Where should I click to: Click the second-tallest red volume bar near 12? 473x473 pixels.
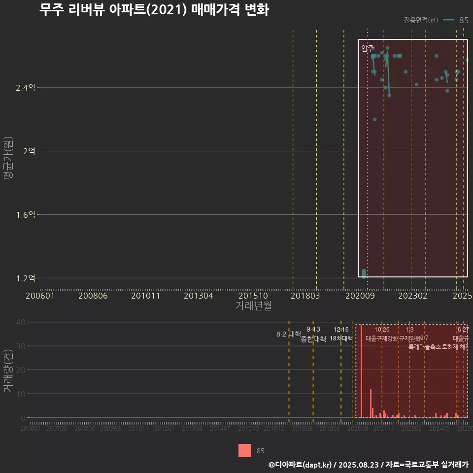click(371, 404)
